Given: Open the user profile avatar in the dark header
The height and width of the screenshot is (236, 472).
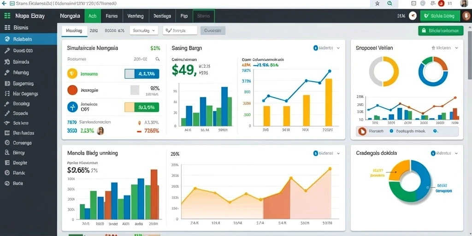Looking at the screenshot, I should click(x=466, y=16).
